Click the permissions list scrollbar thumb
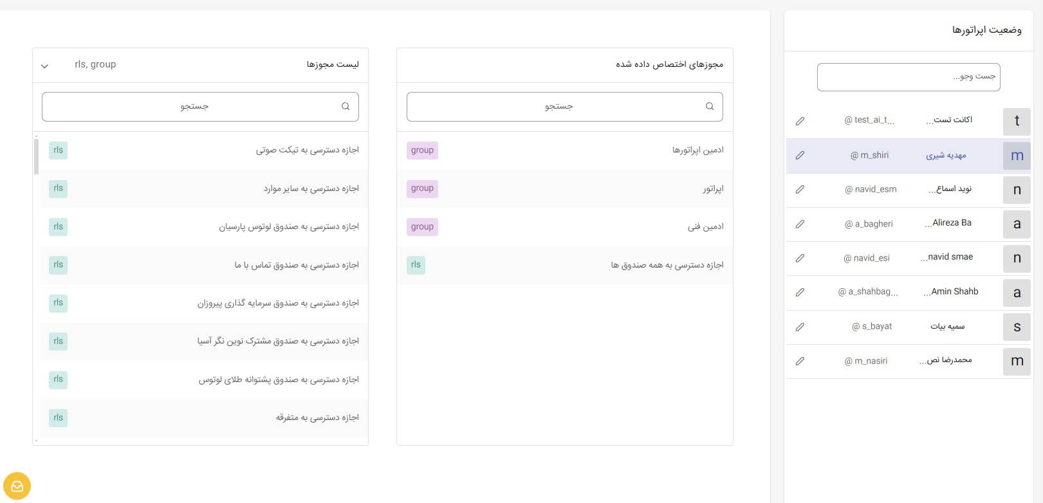This screenshot has width=1043, height=503. point(36,156)
